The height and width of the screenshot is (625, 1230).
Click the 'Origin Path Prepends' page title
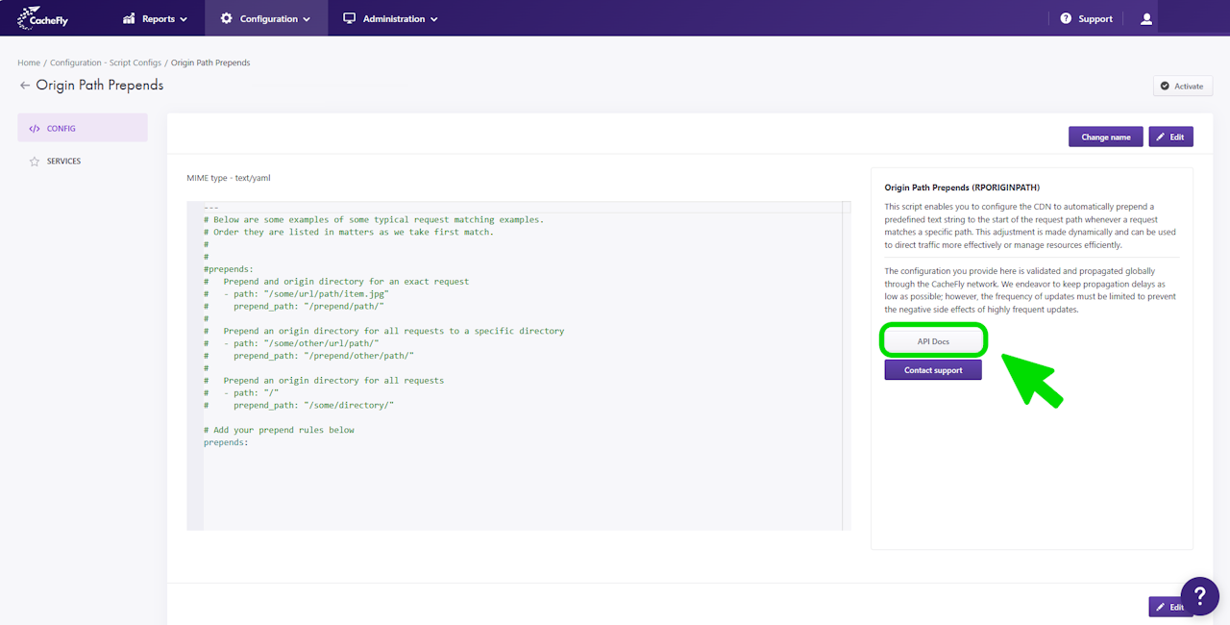(x=100, y=86)
